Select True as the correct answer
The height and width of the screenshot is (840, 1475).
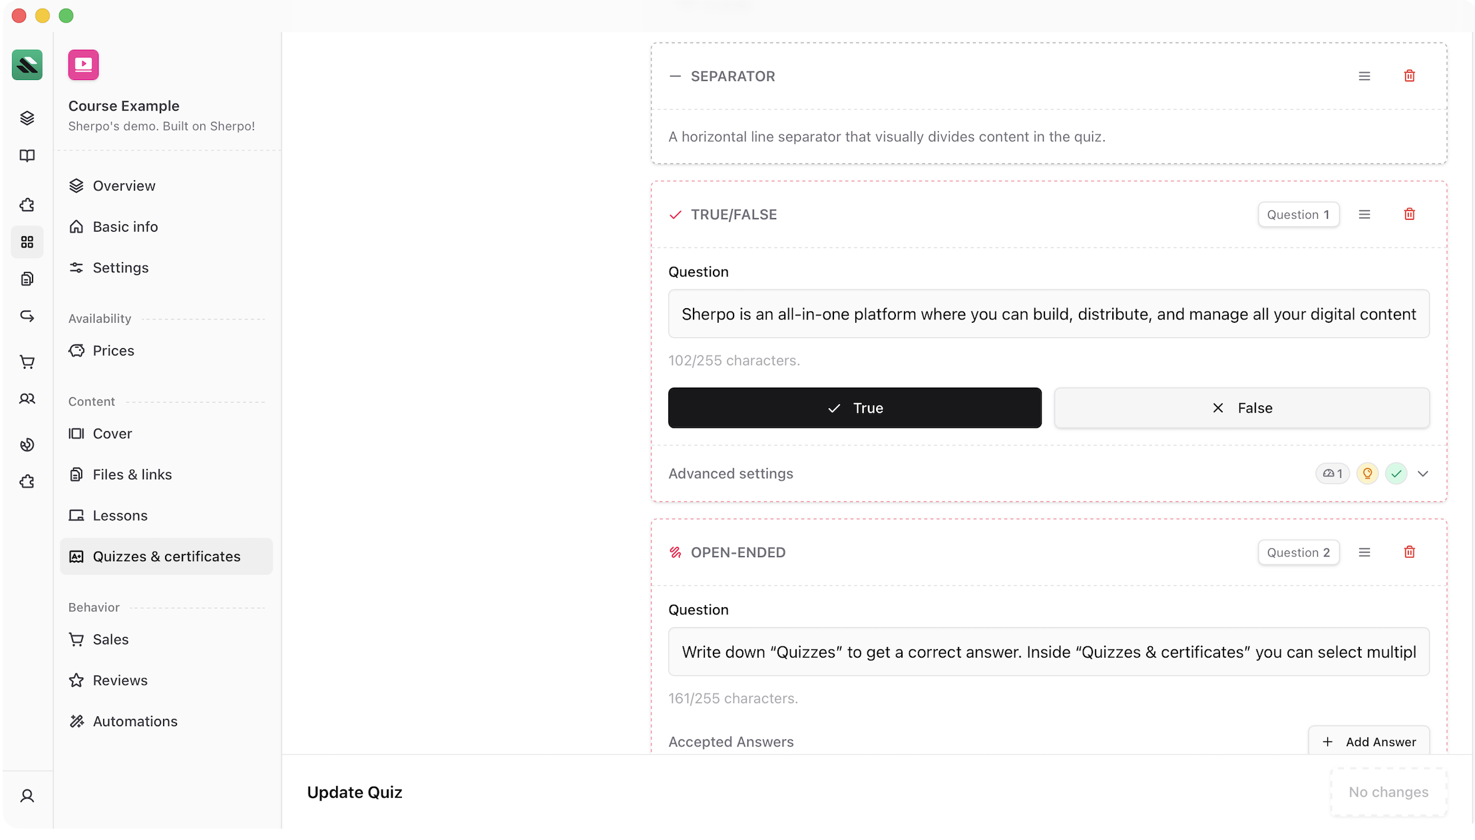pos(855,408)
